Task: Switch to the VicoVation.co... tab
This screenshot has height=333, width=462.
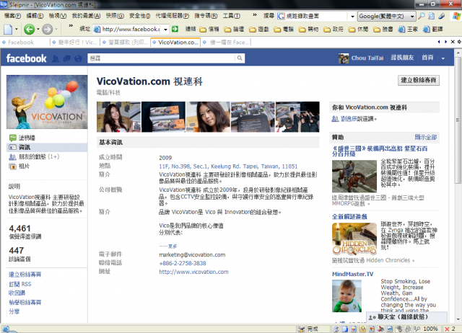Action: (x=175, y=43)
